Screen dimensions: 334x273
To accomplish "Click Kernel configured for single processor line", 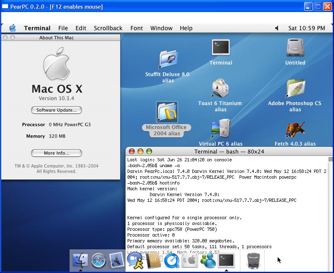I will tap(184, 218).
